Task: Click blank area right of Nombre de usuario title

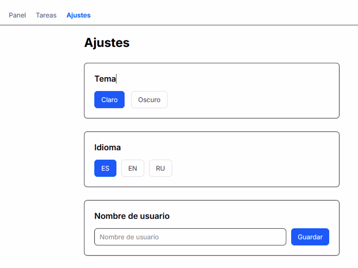Action: click(254, 216)
